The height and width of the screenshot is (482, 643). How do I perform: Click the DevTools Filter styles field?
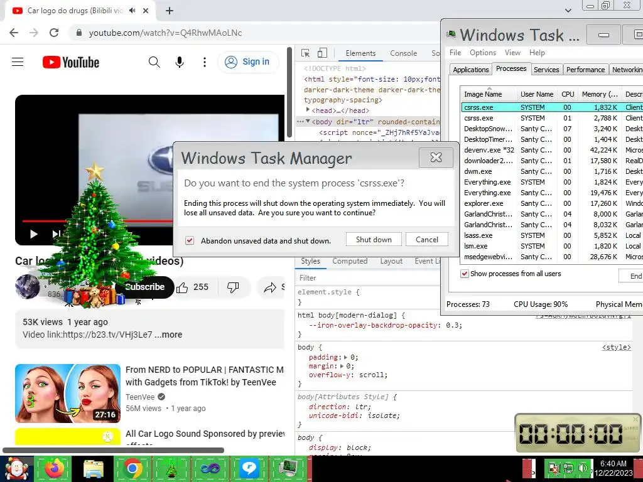[368, 278]
